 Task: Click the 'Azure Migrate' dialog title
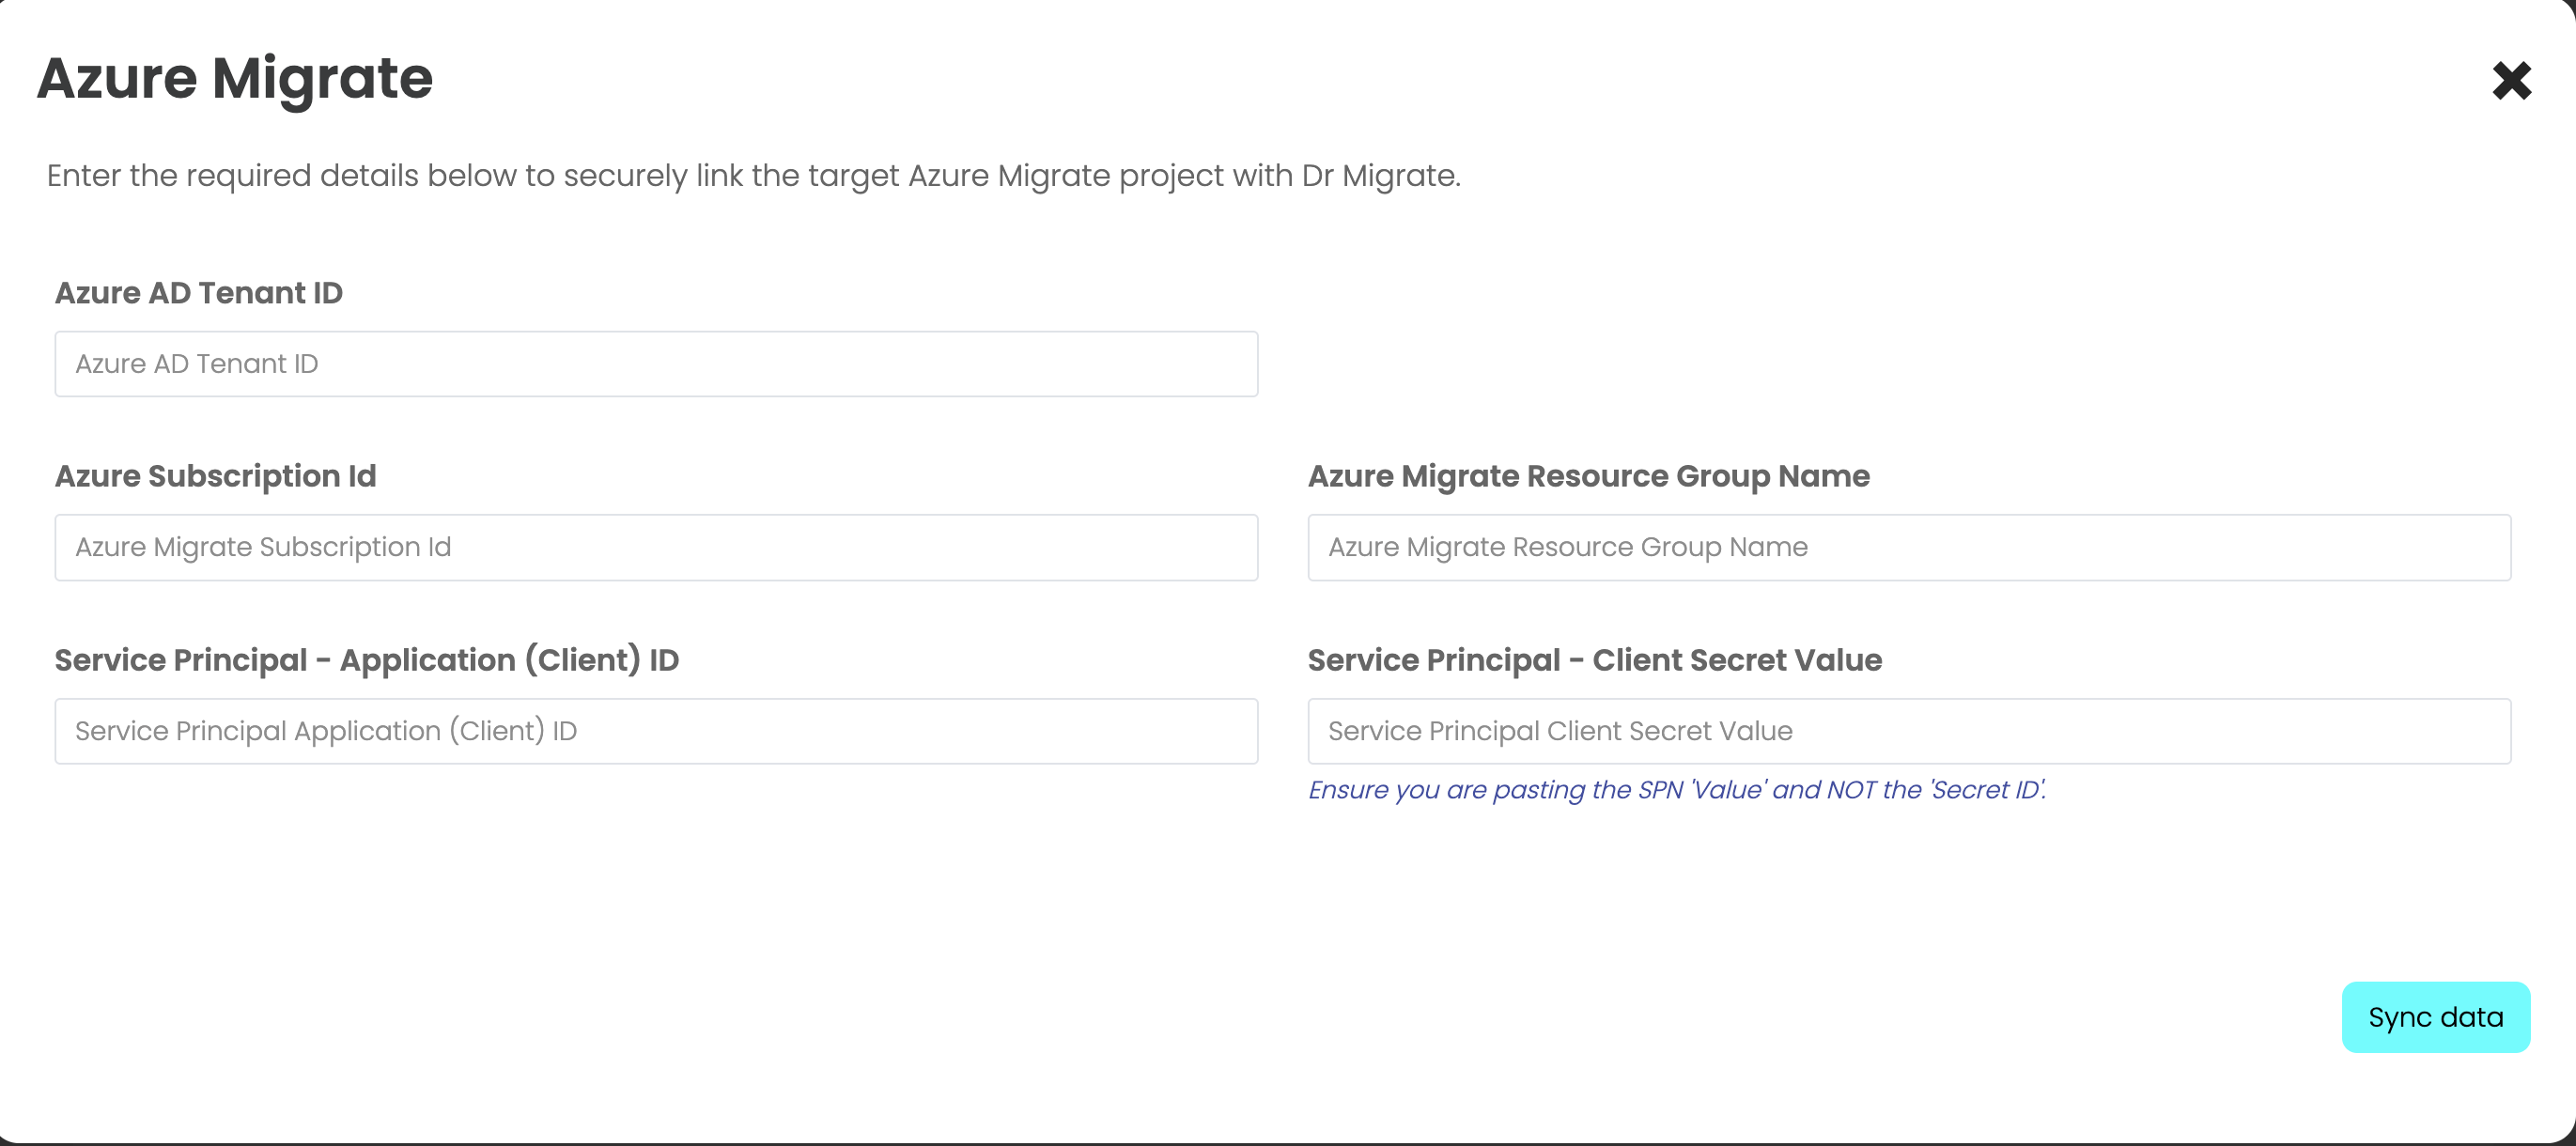(x=235, y=78)
